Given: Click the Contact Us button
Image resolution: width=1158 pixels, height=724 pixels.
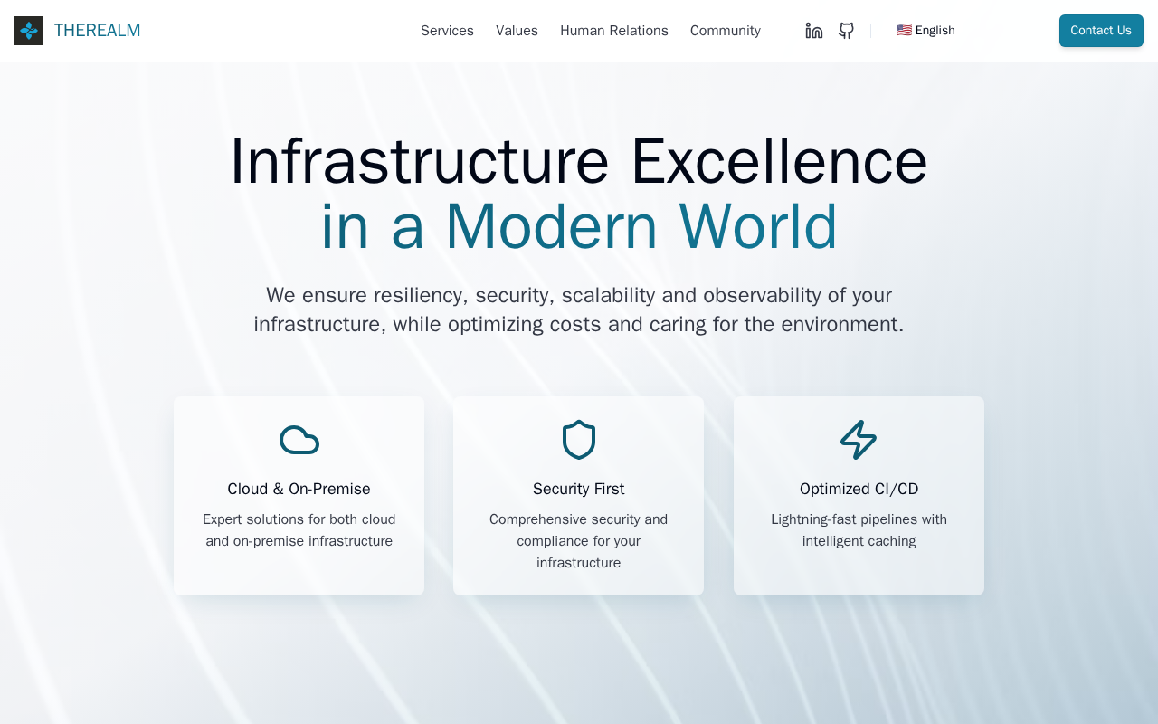Looking at the screenshot, I should pyautogui.click(x=1101, y=31).
